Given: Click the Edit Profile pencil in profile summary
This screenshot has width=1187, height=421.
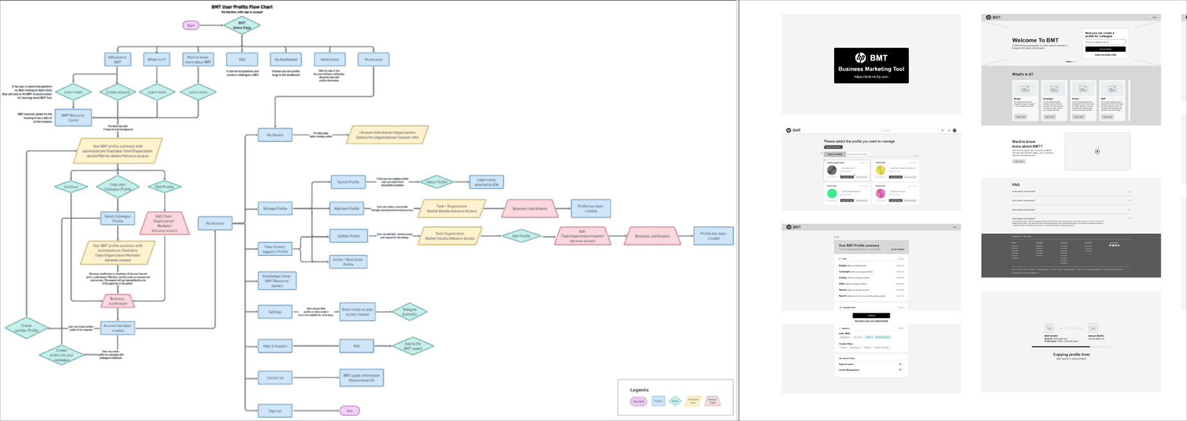Looking at the screenshot, I should pos(898,249).
